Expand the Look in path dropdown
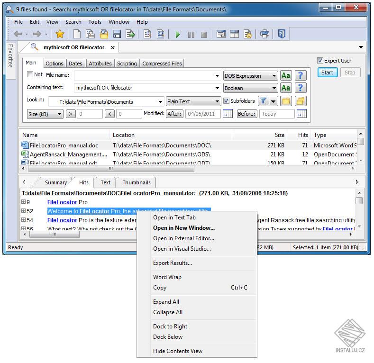This screenshot has height=363, width=374. pyautogui.click(x=161, y=102)
